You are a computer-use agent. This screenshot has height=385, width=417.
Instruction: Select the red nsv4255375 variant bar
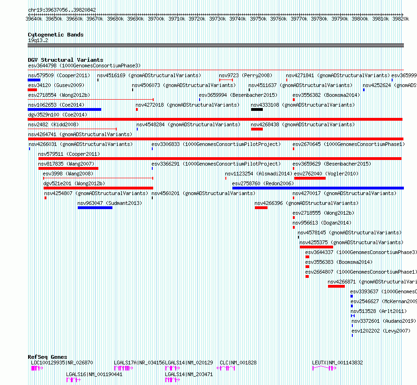[x=316, y=247]
